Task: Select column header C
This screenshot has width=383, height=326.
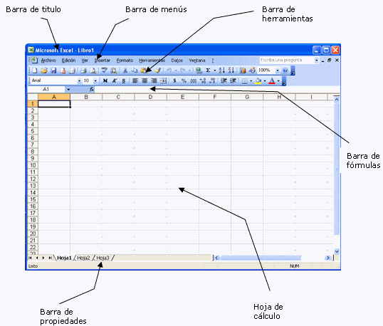Action: (118, 98)
